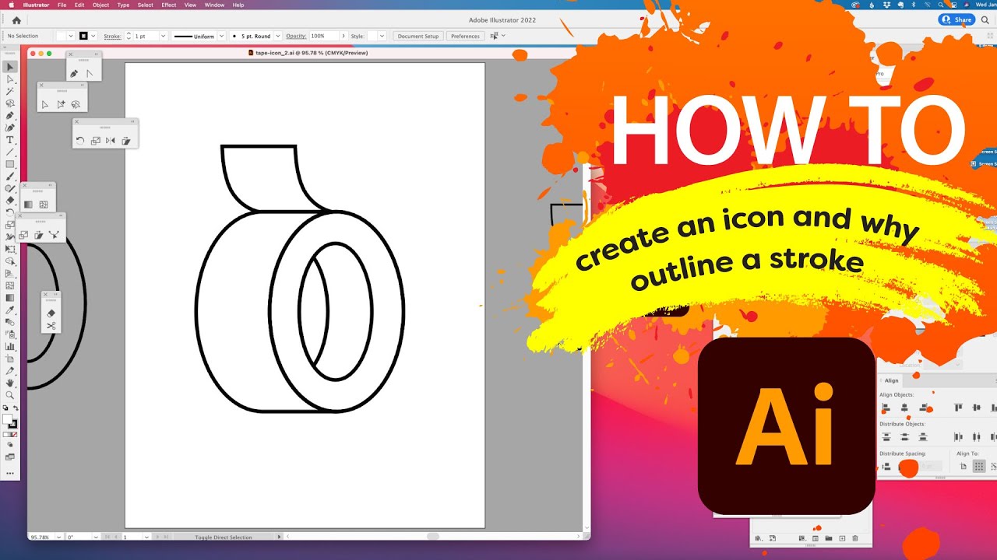
Task: Open the stroke weight dropdown
Action: (163, 36)
